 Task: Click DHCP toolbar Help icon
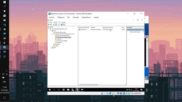(62, 25)
